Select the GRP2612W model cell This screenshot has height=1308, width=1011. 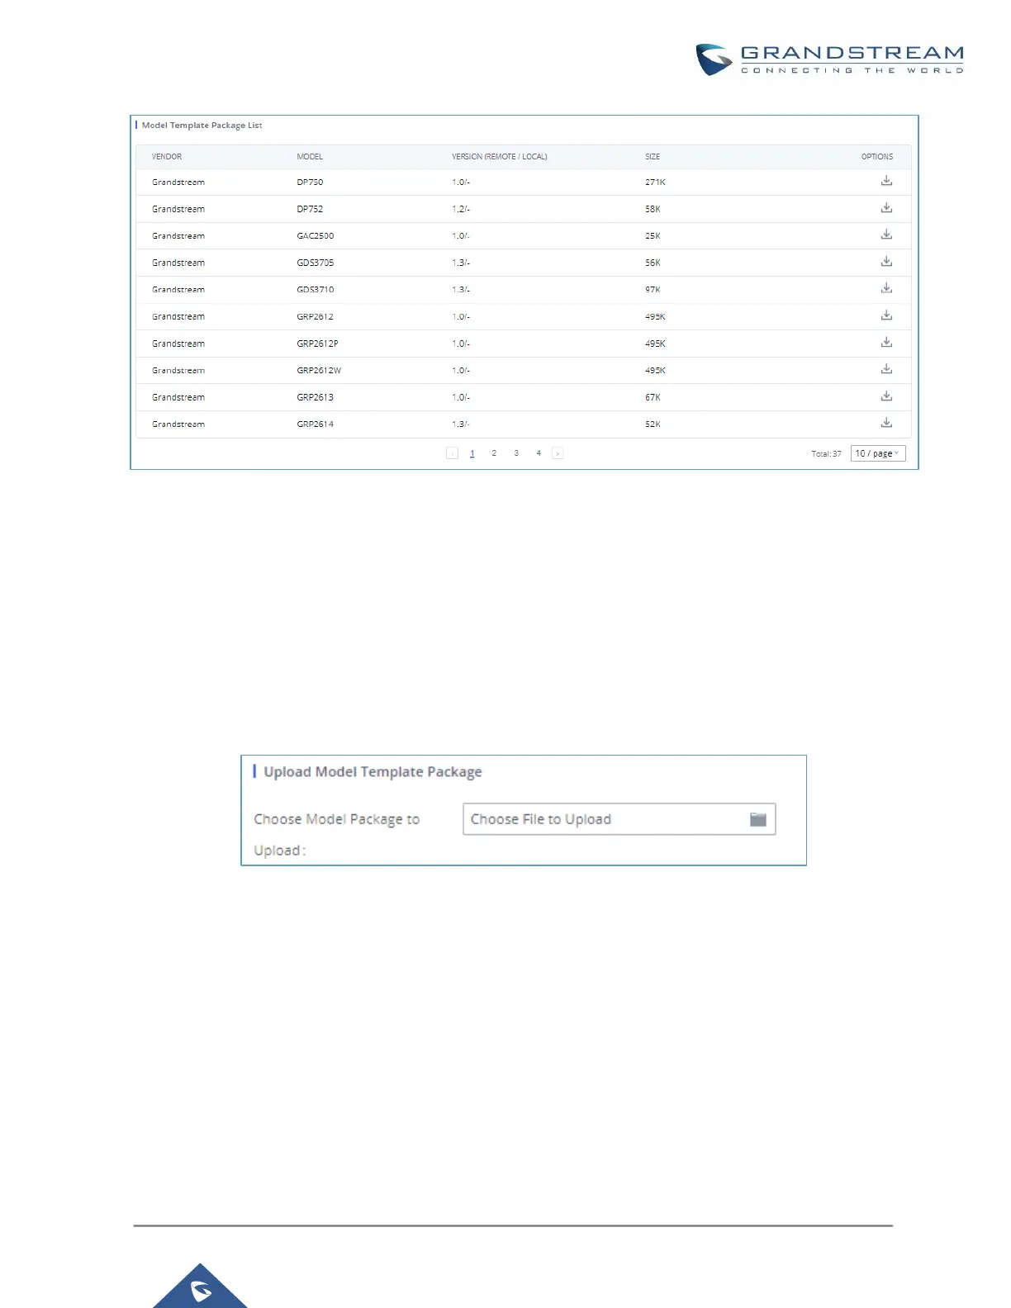(319, 371)
